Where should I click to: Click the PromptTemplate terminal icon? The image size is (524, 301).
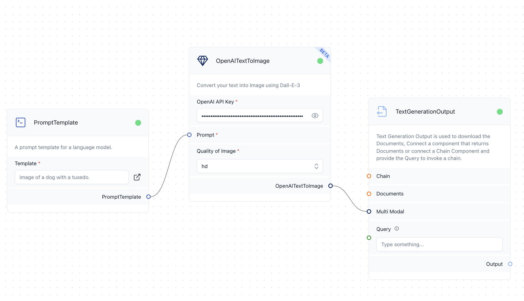pos(20,123)
